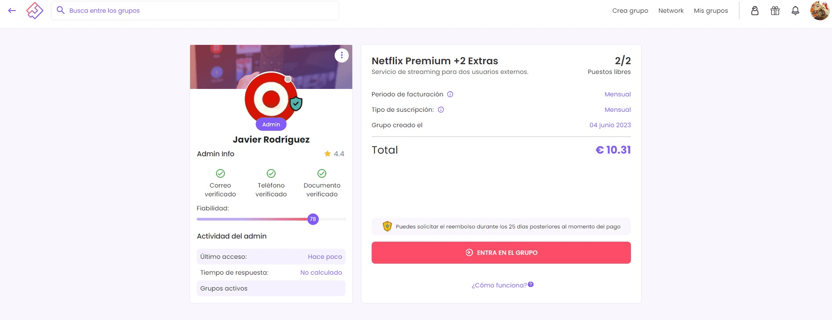Viewport: 832px width, 320px height.
Task: Click the Correo verificado checkmark
Action: point(220,173)
